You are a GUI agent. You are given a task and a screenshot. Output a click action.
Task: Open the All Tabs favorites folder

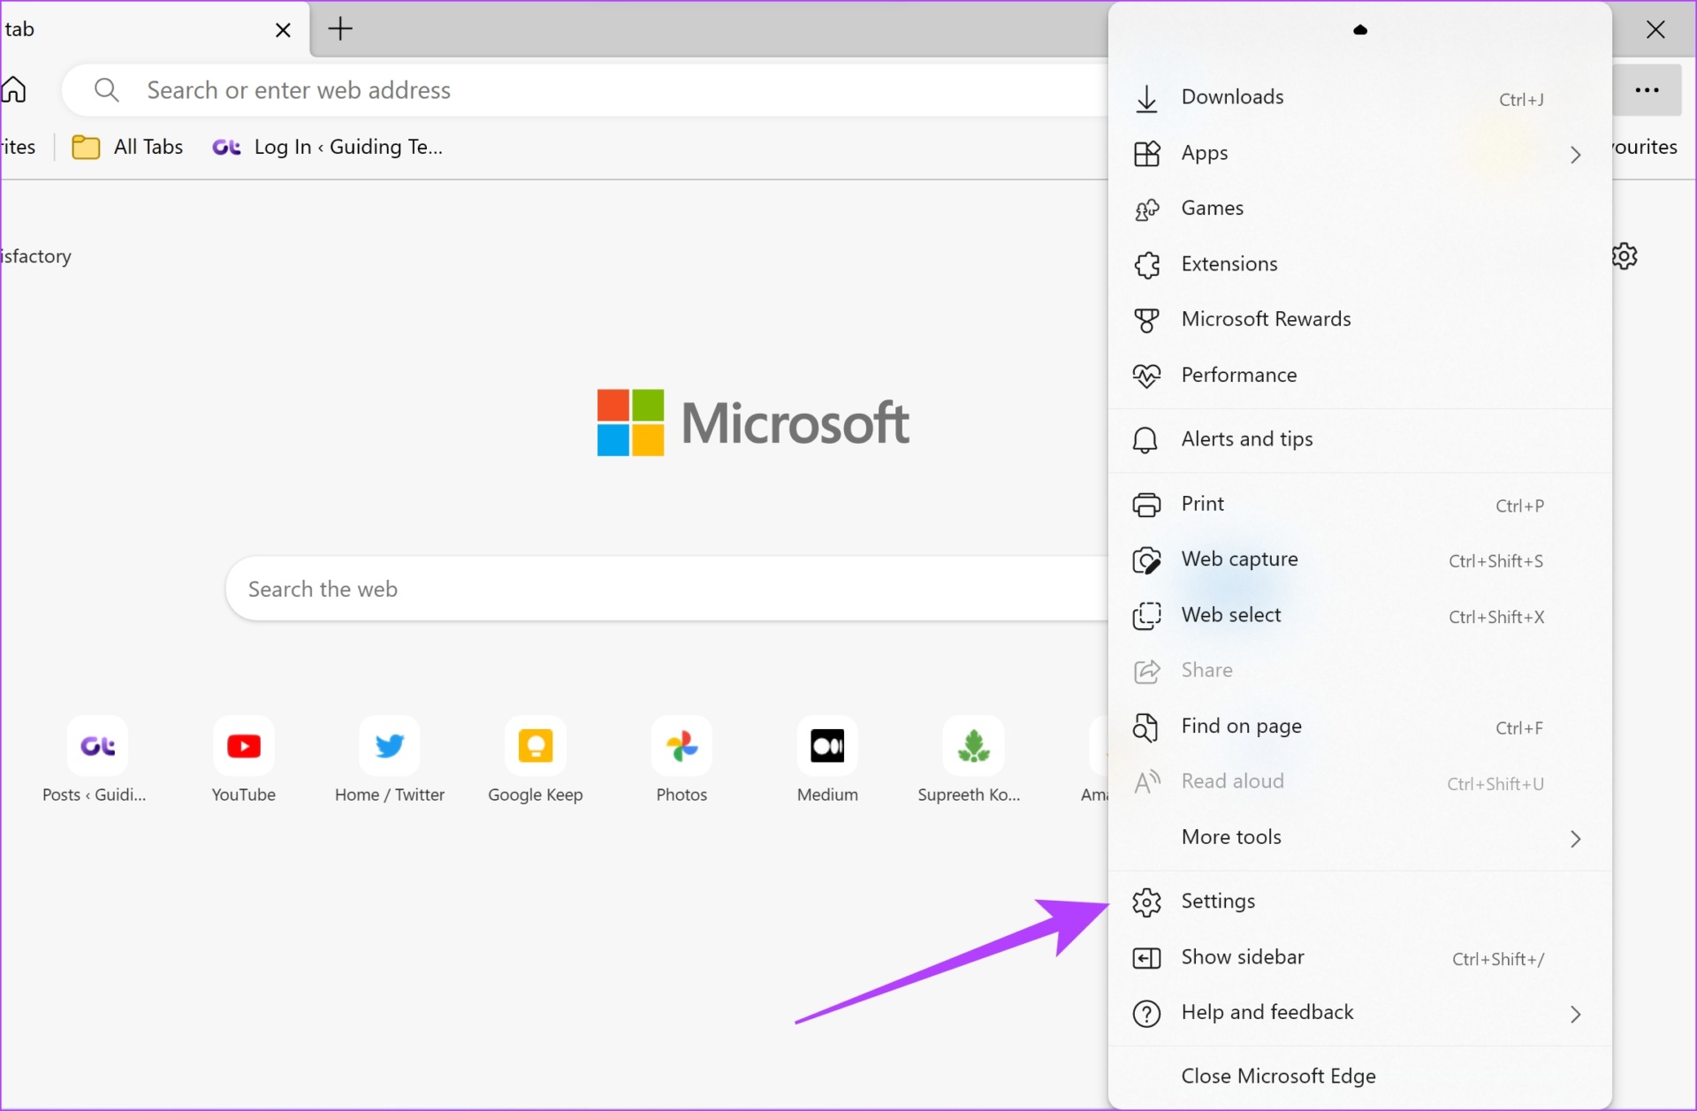click(x=128, y=147)
